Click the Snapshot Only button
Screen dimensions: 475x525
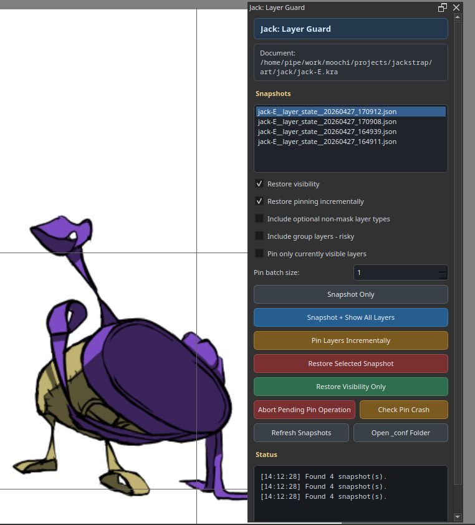point(351,294)
